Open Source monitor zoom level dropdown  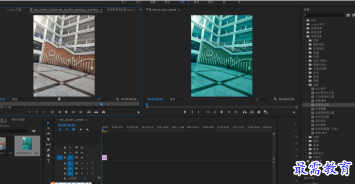click(x=19, y=99)
